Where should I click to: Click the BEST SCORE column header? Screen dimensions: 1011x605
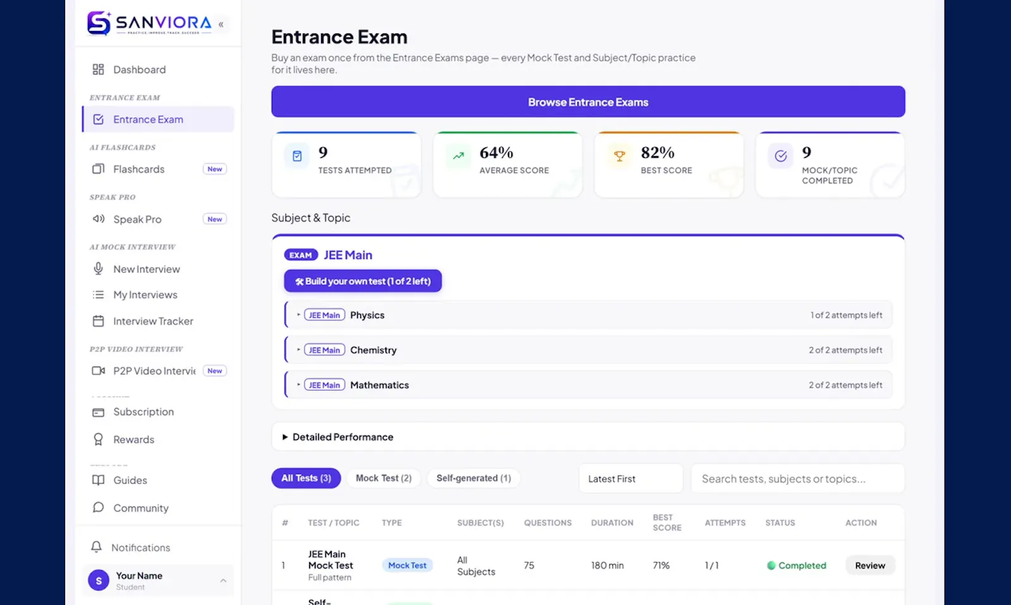pos(667,522)
